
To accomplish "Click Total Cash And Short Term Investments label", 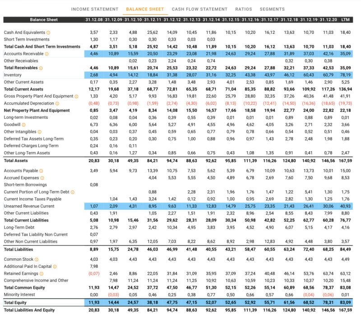I will [42, 46].
